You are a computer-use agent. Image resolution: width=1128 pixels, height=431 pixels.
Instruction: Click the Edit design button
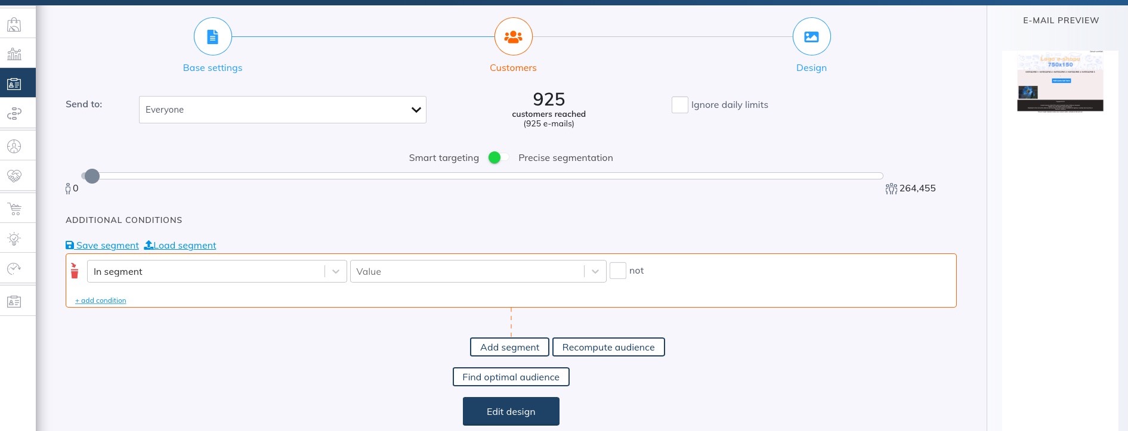pos(511,411)
